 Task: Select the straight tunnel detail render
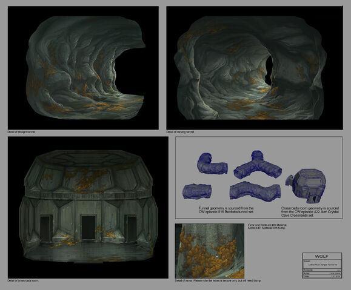[x=83, y=68]
